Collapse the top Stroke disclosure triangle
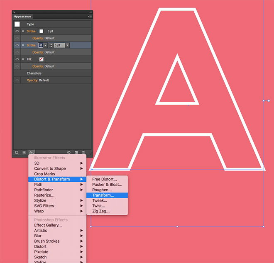Screen dimensions: 274x263 pos(23,31)
